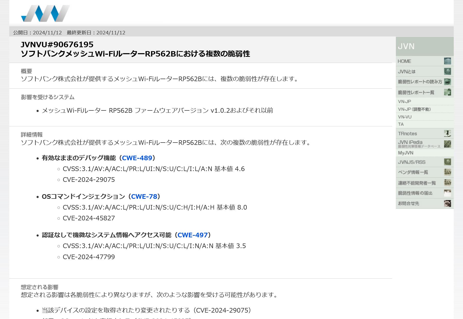Open JVN iPedia from the sidebar
The image size is (463, 319).
click(x=425, y=144)
